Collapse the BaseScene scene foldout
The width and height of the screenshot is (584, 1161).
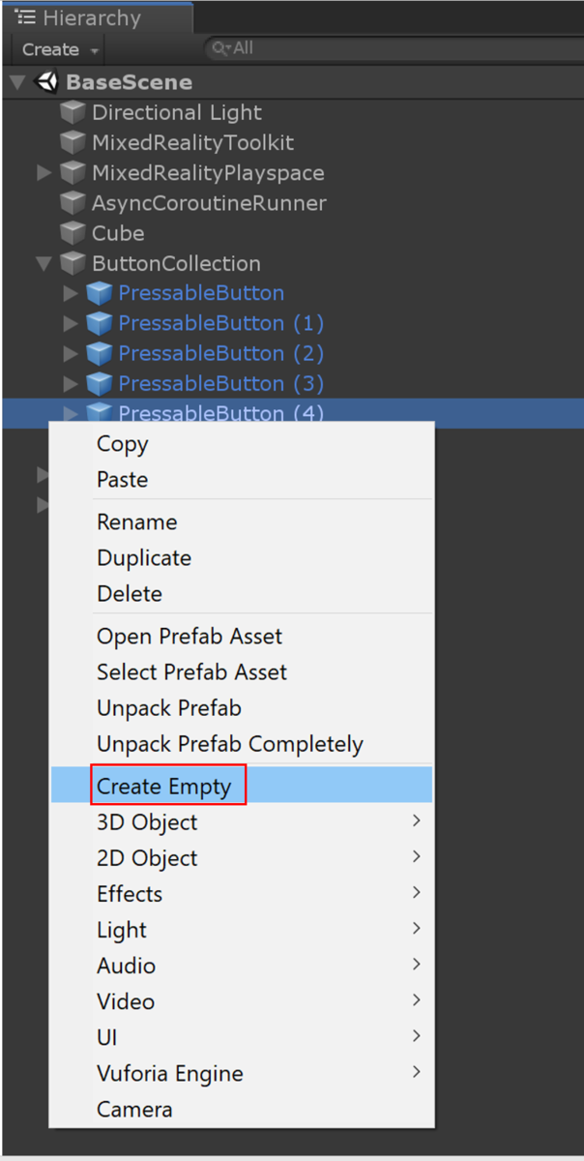(17, 82)
